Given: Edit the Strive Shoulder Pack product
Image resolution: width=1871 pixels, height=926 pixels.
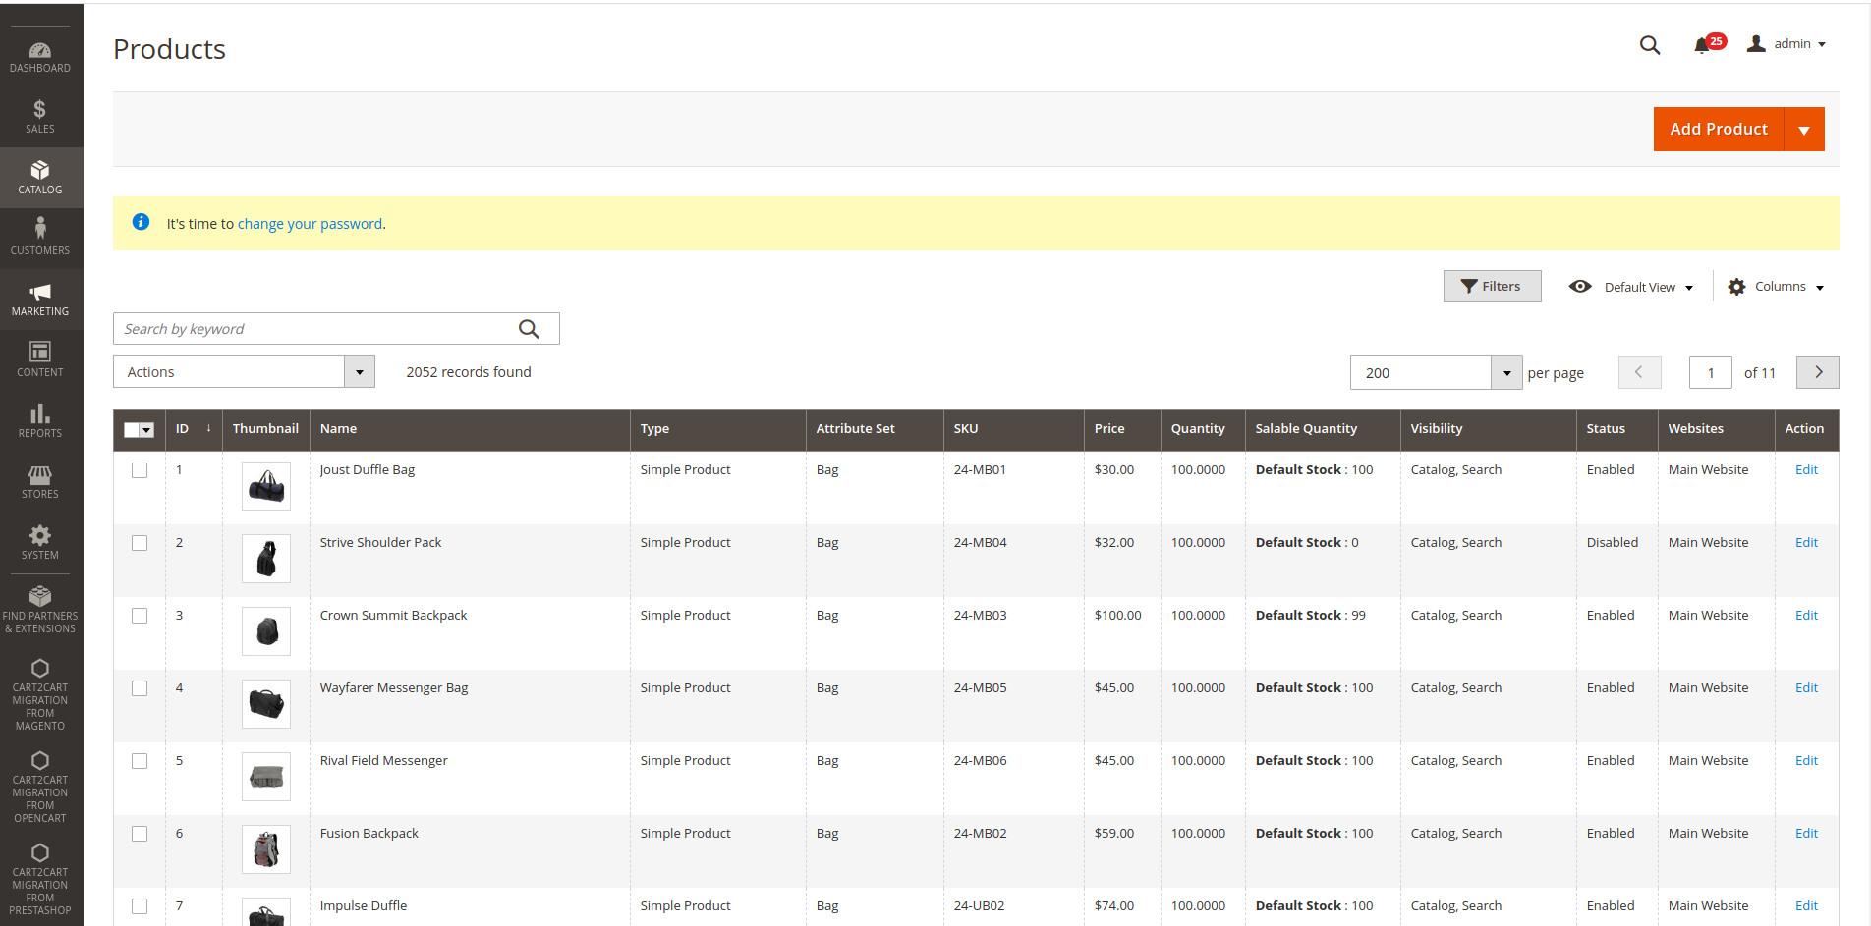Looking at the screenshot, I should 1806,543.
